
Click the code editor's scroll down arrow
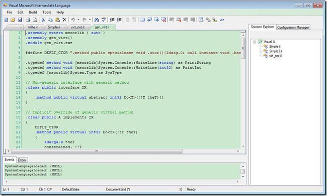click(243, 146)
